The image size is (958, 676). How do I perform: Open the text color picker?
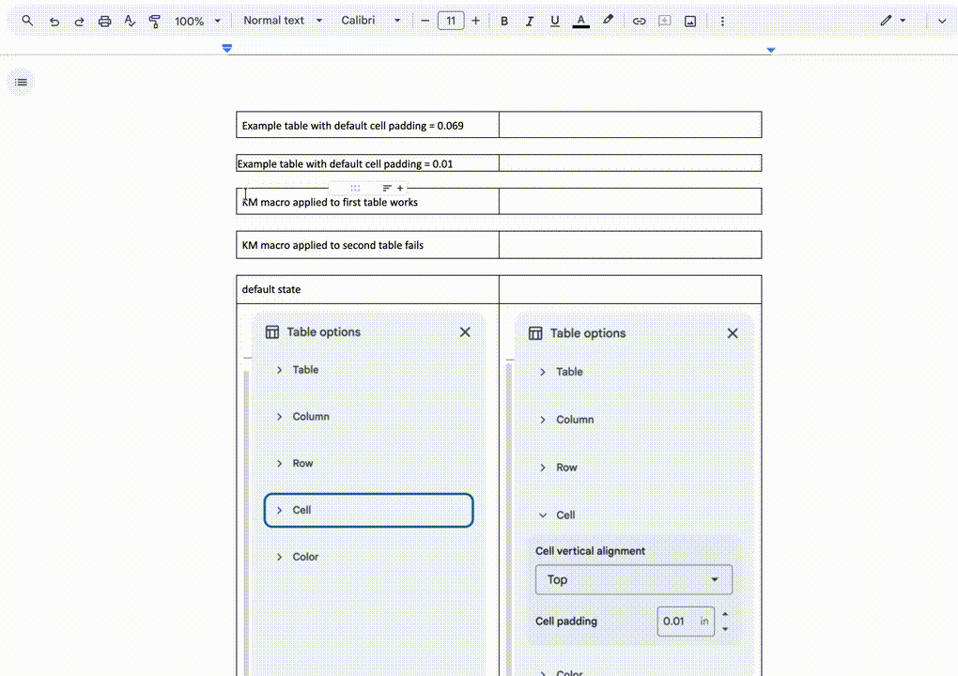tap(580, 21)
